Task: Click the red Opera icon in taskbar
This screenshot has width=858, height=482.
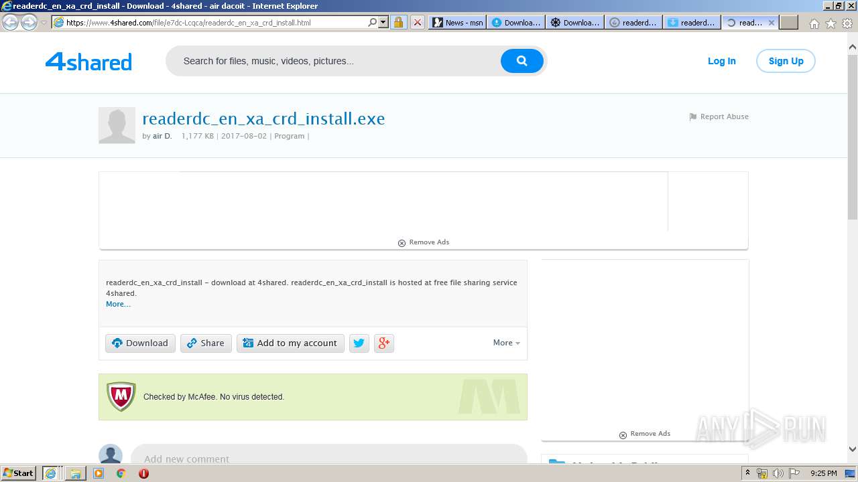Action: tap(143, 473)
